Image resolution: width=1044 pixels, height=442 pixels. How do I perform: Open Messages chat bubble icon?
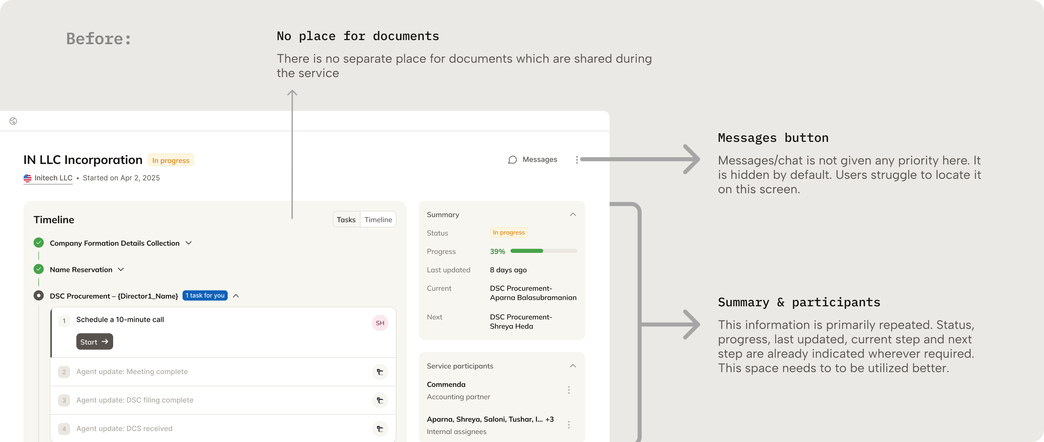512,160
